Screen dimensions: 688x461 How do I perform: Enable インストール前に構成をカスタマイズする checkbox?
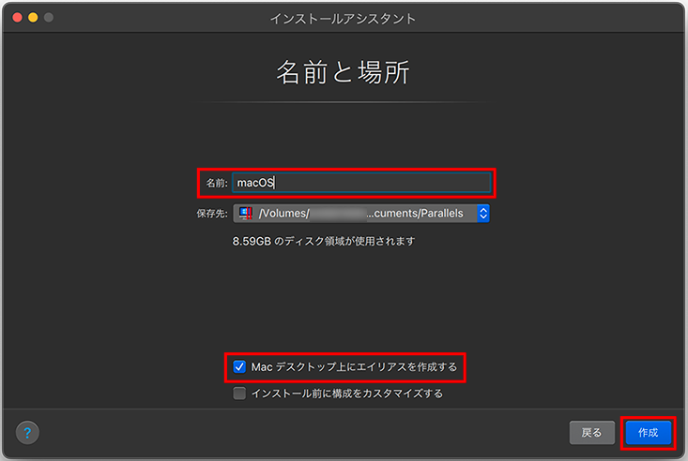239,394
